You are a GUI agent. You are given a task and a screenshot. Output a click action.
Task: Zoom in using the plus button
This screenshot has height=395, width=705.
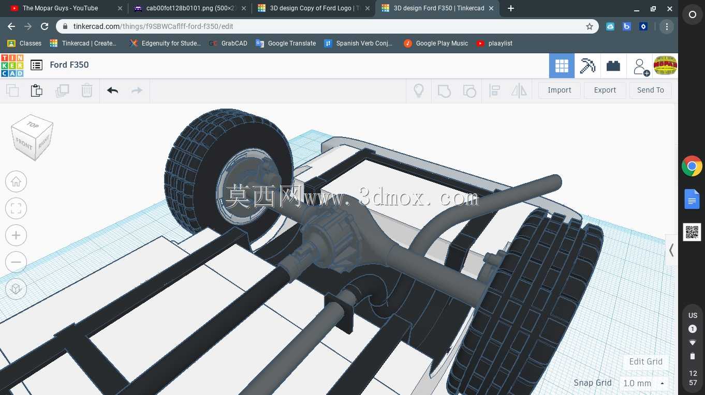click(16, 235)
